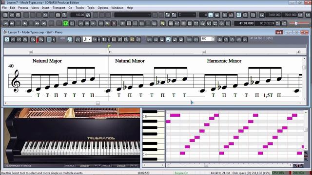312x175 pixels.
Task: Jump to the end of project
Action: [x=43, y=23]
